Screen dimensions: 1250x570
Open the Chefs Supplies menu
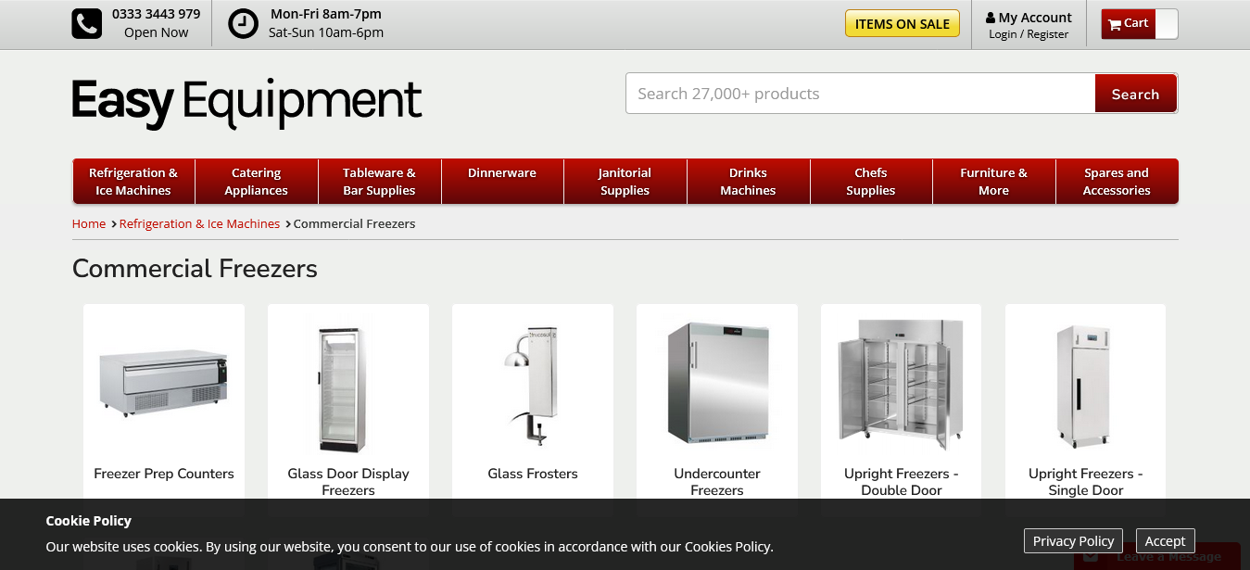tap(871, 182)
